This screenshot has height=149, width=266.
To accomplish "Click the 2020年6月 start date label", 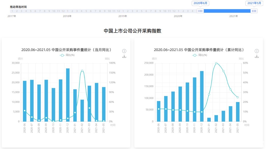I will coord(200,3).
